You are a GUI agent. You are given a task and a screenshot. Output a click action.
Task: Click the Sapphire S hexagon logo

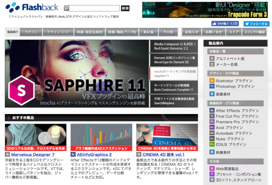coord(21,90)
